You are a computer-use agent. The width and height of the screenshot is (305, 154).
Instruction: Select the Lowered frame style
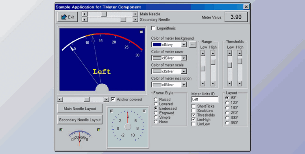pyautogui.click(x=156, y=104)
